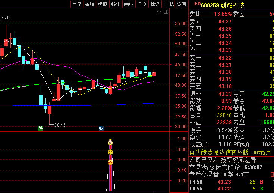Click the 30.46 low price label
Image resolution: width=274 pixels, height=193 pixels.
pos(60,125)
